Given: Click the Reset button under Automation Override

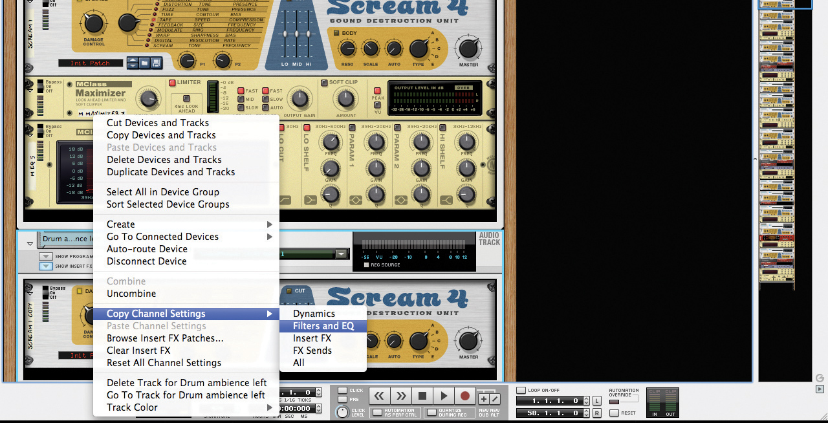Looking at the screenshot, I should point(614,413).
